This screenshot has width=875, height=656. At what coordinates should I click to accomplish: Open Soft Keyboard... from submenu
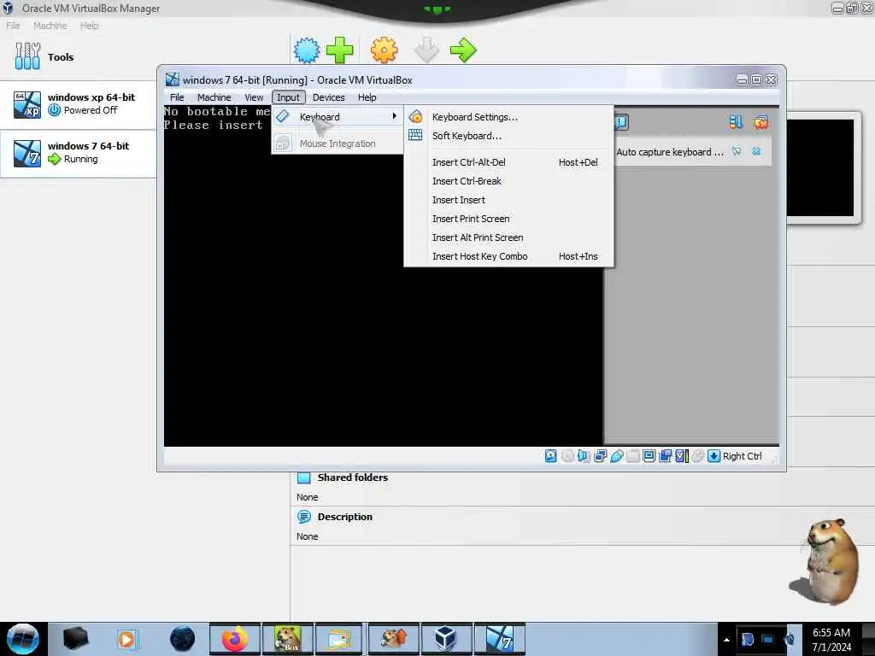(x=509, y=136)
